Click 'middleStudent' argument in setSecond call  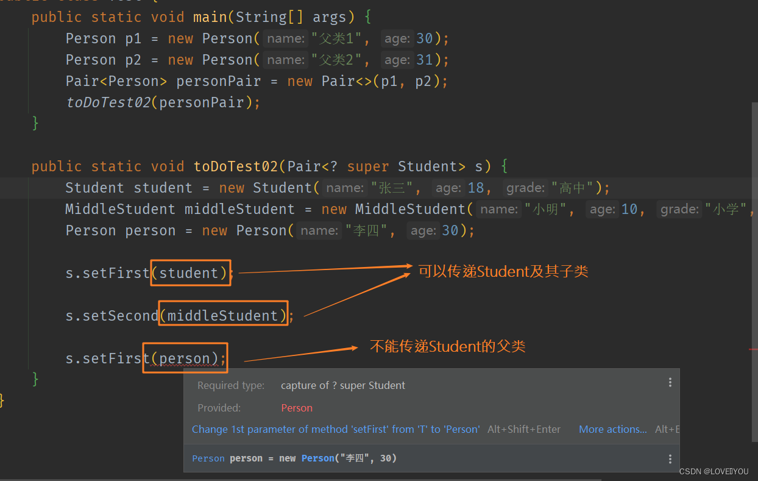click(223, 316)
